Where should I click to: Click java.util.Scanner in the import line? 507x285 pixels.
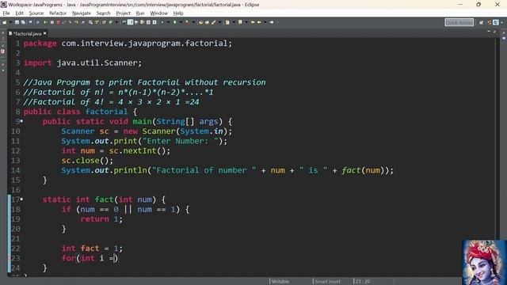(x=97, y=63)
